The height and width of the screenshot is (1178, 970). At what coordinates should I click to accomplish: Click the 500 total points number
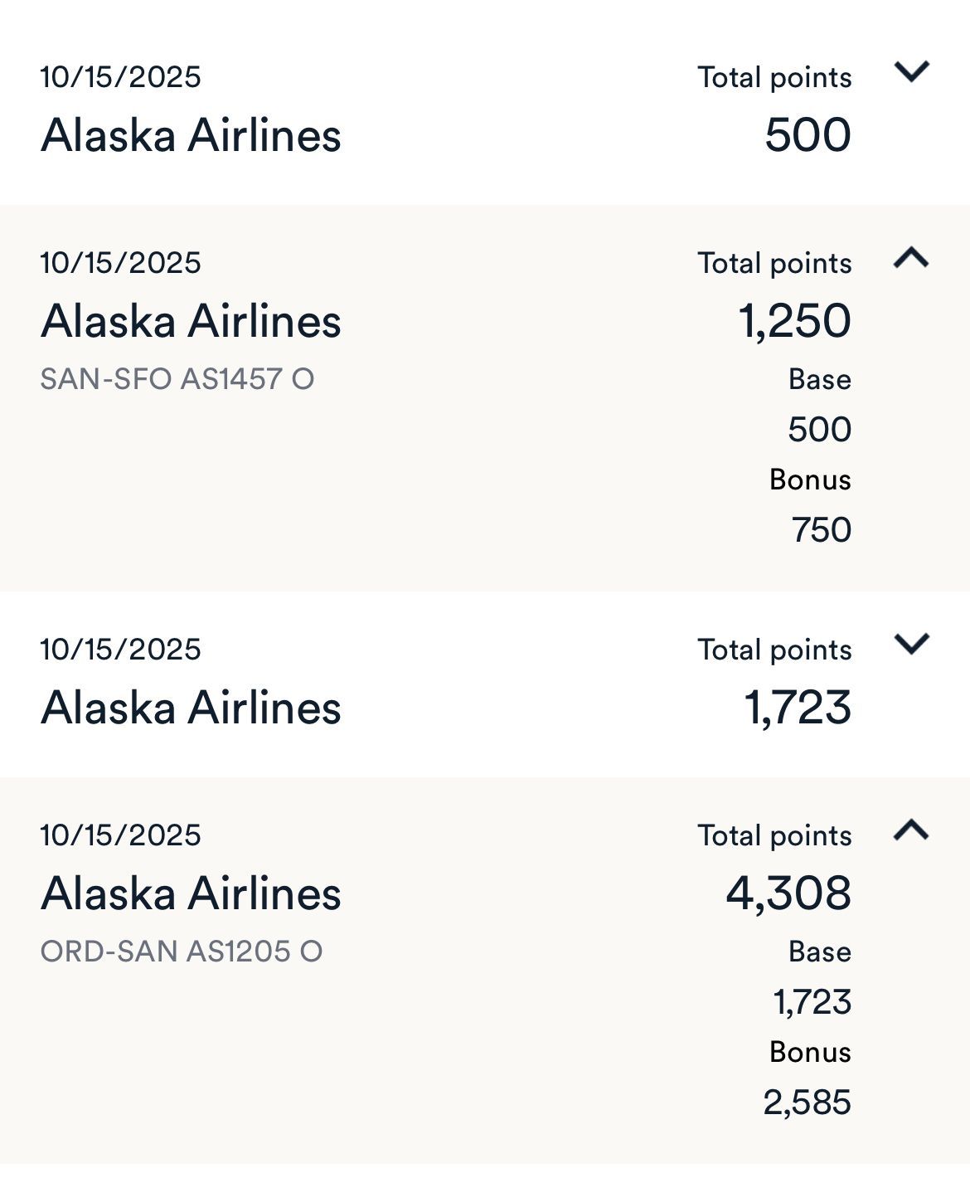808,135
